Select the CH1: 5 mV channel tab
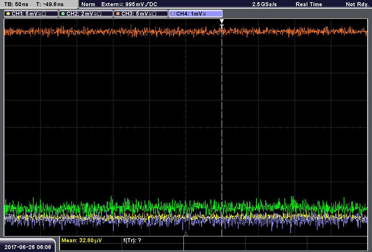Viewport: 372px width, 252px height. tap(31, 14)
